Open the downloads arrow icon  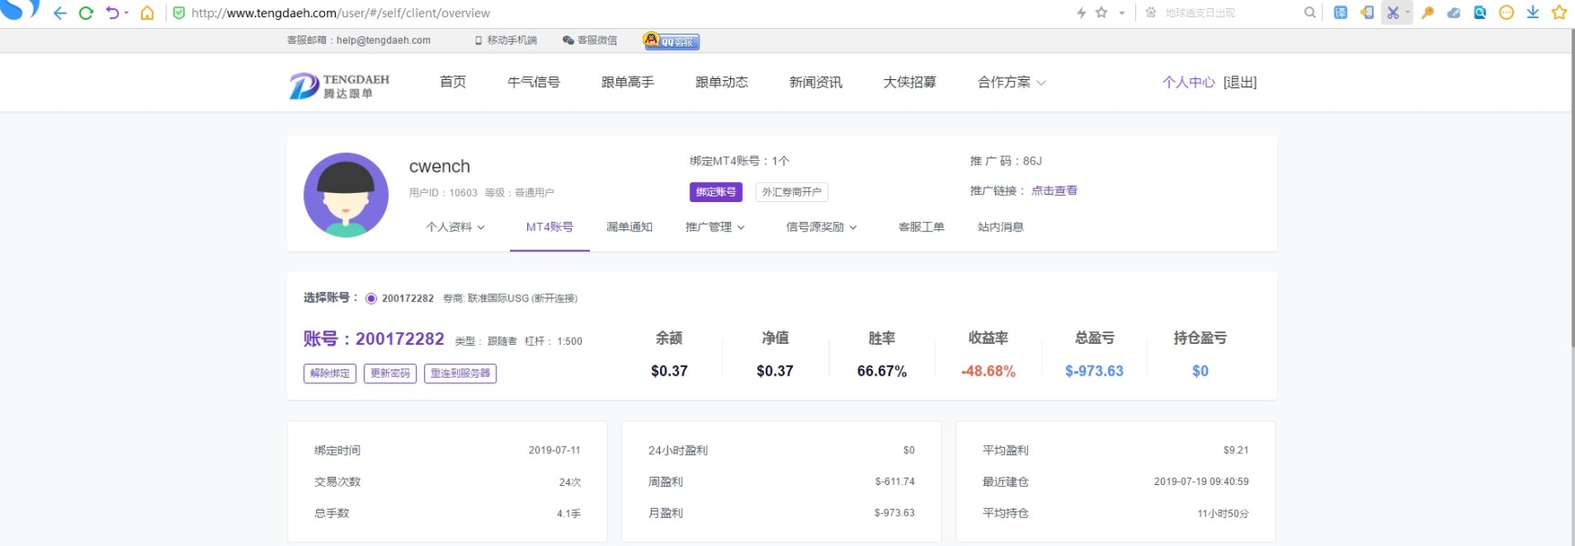click(1533, 13)
